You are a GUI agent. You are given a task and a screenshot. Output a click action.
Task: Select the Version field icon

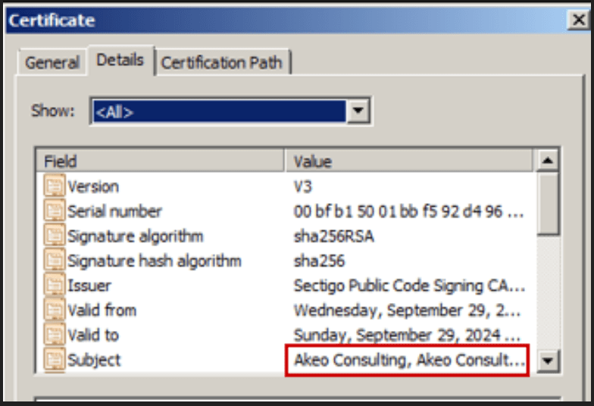point(55,185)
